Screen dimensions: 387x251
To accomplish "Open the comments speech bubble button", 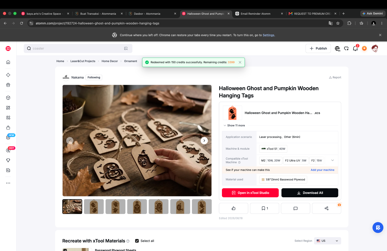I will (x=295, y=208).
